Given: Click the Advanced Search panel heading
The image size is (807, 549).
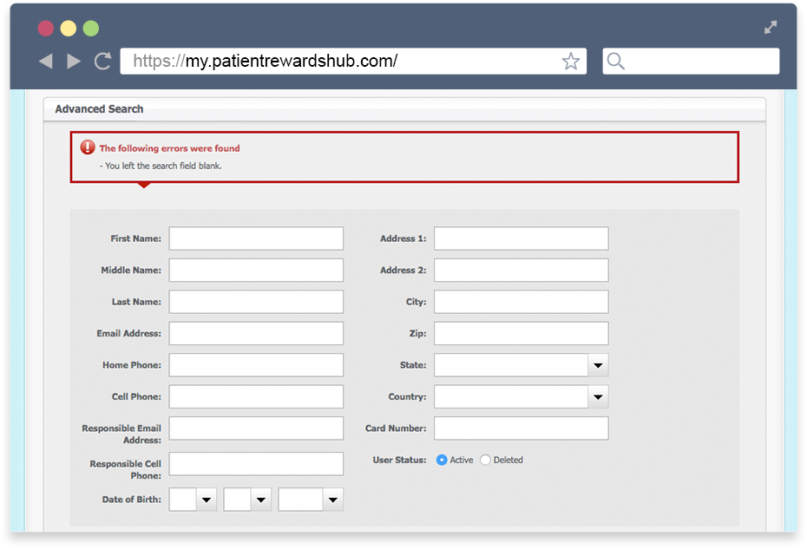Looking at the screenshot, I should pos(99,109).
